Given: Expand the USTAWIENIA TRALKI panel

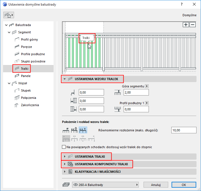Looking at the screenshot, I should click(64, 157).
